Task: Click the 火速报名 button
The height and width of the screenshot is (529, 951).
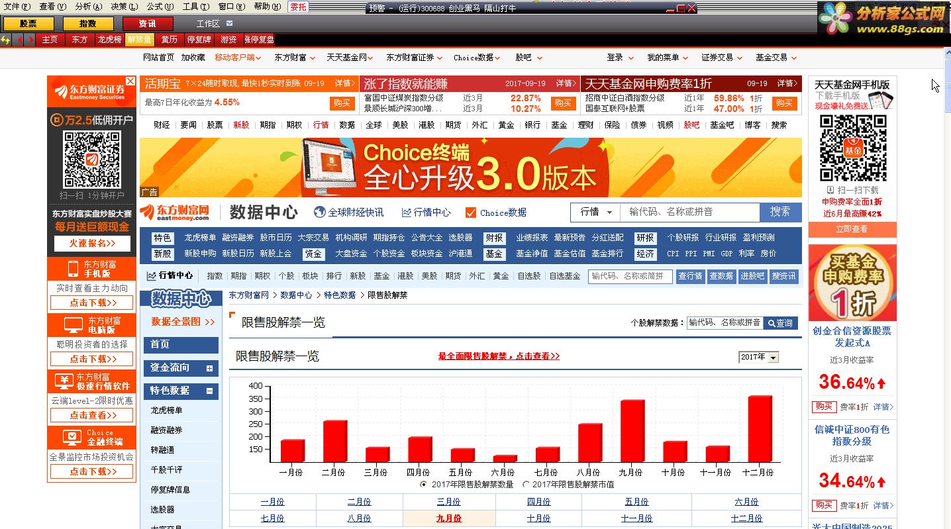Action: coord(93,244)
